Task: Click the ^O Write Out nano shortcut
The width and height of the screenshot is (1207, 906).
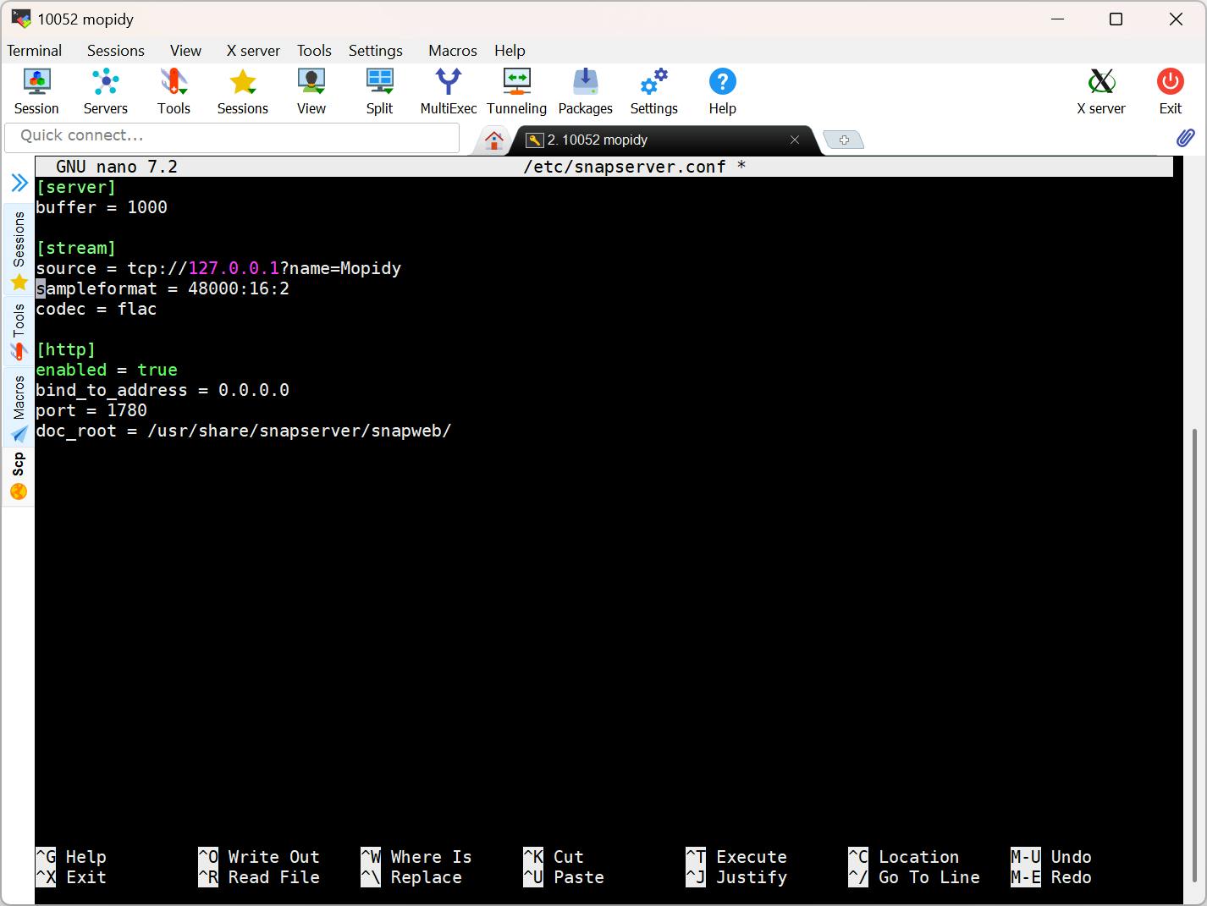Action: point(259,857)
